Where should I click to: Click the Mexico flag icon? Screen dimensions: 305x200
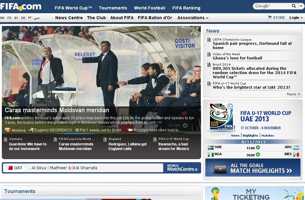pyautogui.click(x=296, y=155)
